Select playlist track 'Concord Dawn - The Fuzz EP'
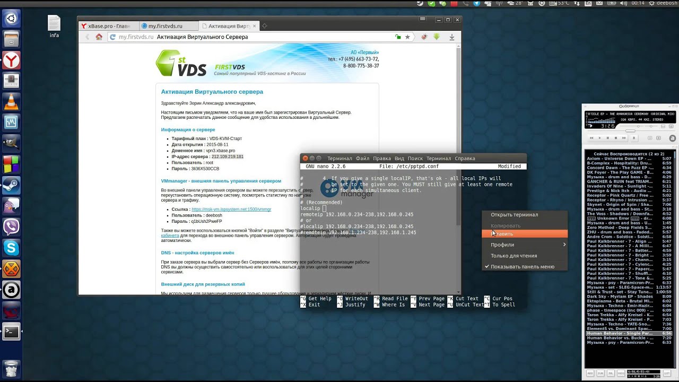Viewport: 679px width, 382px height. (x=629, y=168)
